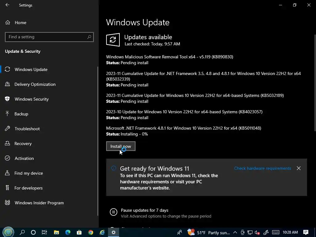Click the pause circle icon
The height and width of the screenshot is (237, 316).
click(114, 212)
